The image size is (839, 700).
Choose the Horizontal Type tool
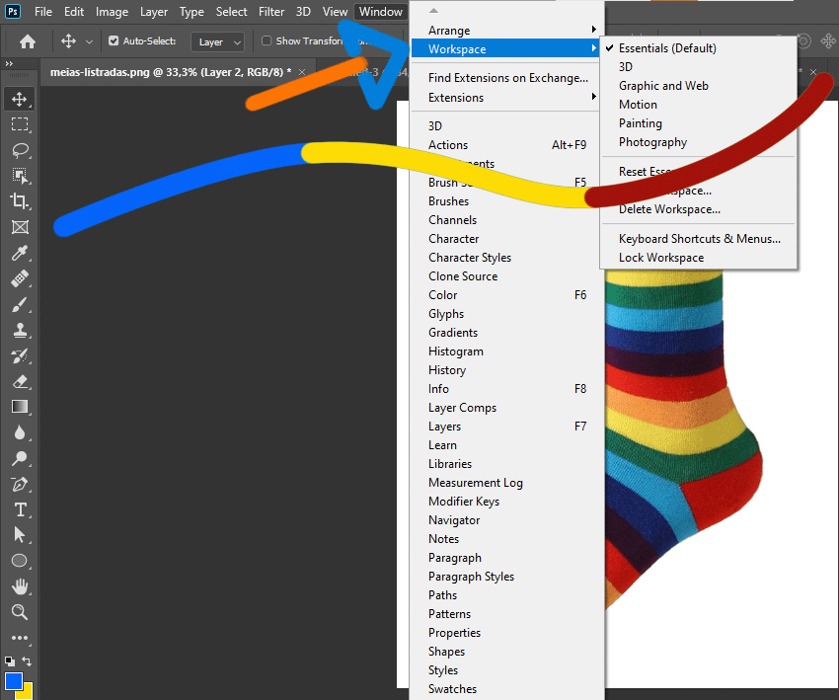pyautogui.click(x=20, y=509)
